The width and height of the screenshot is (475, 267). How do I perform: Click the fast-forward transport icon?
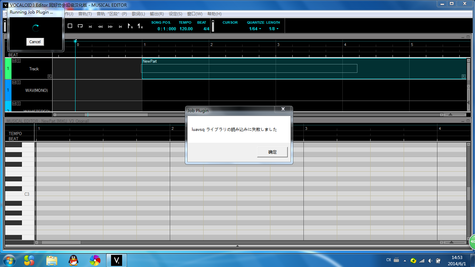coord(110,26)
